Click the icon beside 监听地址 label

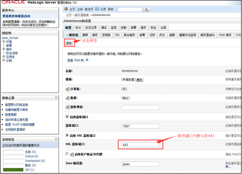click(x=67, y=107)
